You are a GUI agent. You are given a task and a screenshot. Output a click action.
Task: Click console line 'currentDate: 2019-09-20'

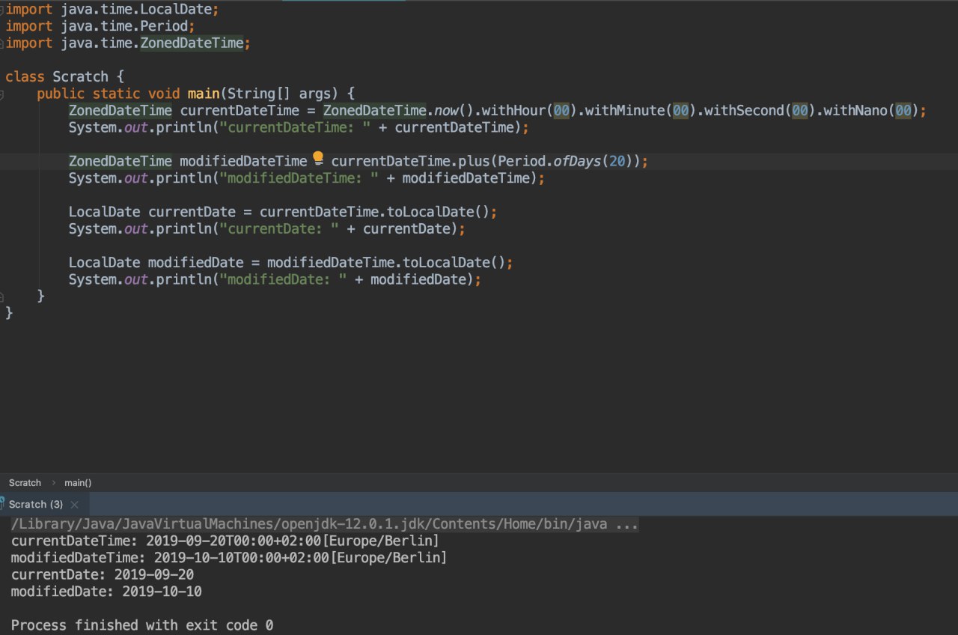[103, 574]
